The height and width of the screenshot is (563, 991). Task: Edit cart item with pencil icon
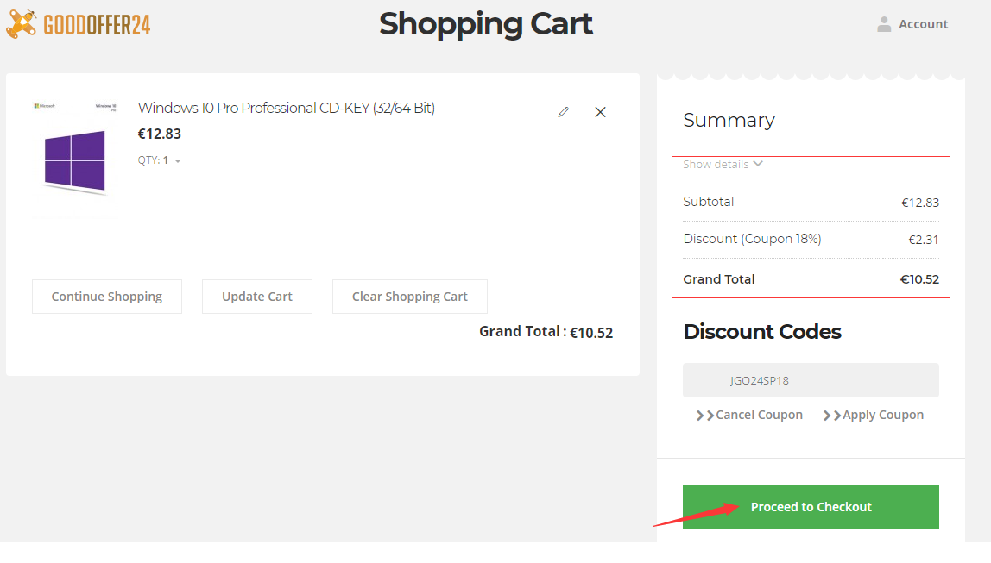563,112
